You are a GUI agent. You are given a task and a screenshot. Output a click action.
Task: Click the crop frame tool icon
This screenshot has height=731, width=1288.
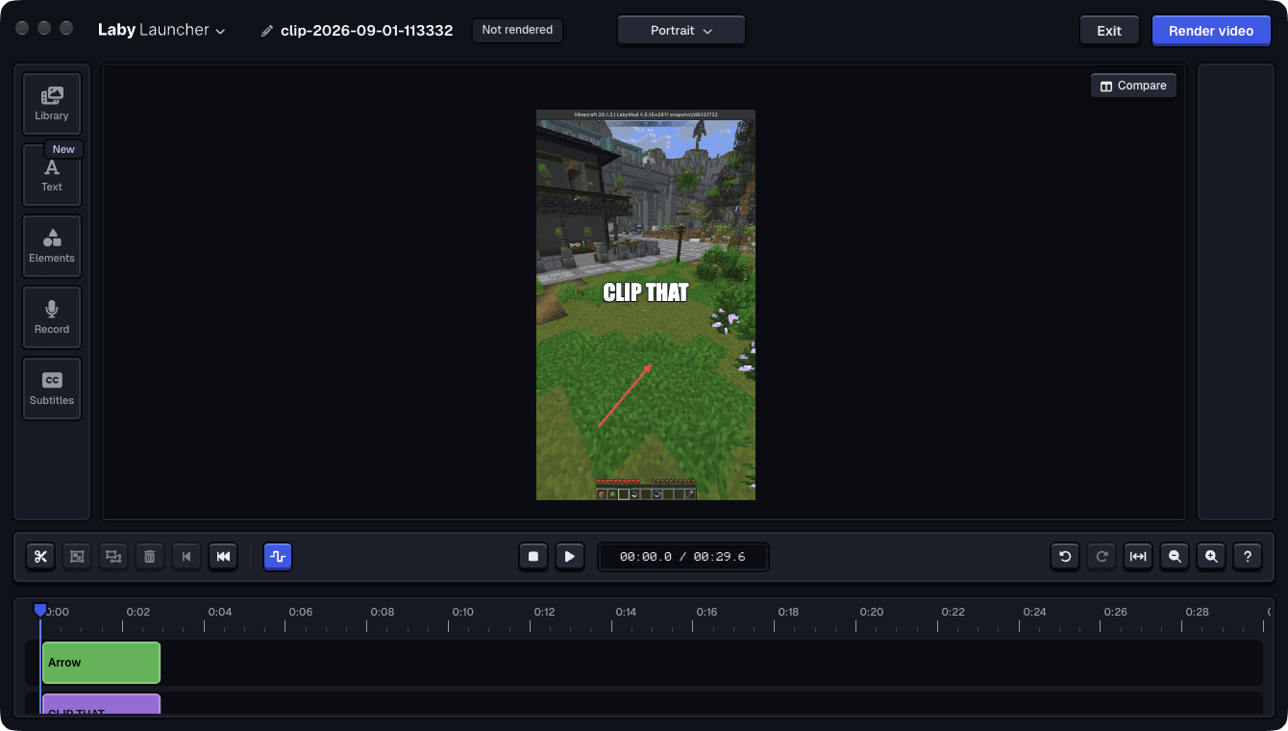(77, 556)
